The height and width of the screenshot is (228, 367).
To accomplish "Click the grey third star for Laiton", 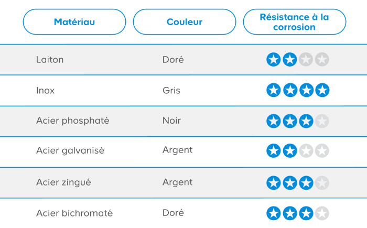I will pyautogui.click(x=306, y=60).
